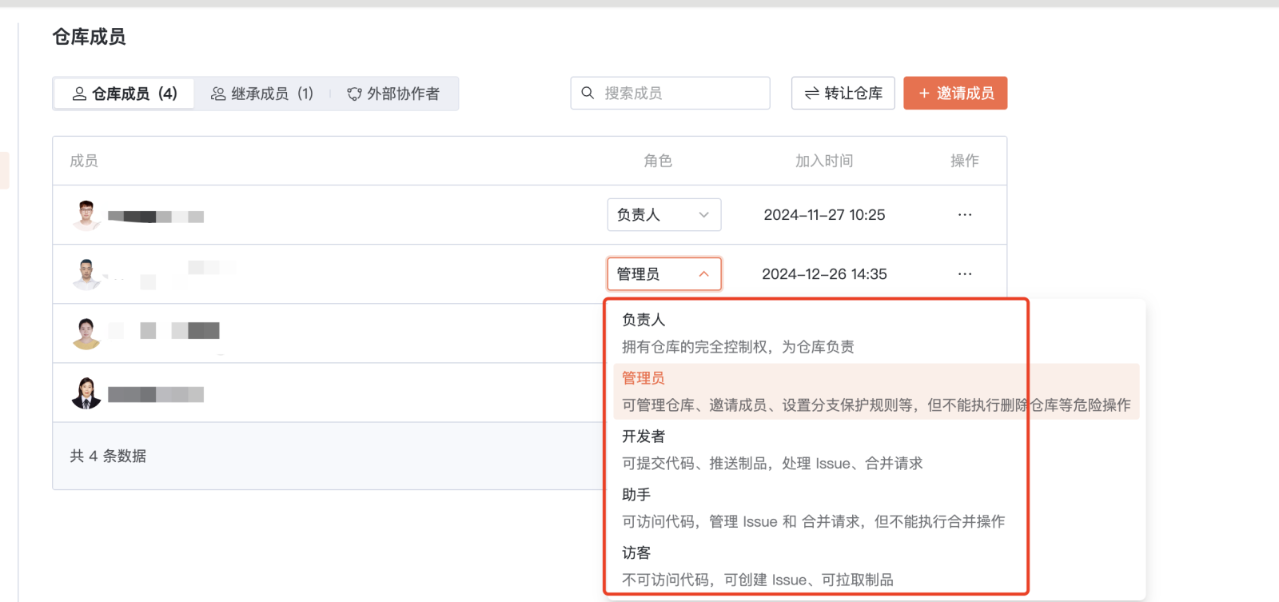The height and width of the screenshot is (602, 1279).
Task: Focus the 搜索成员 search field
Action: coord(679,94)
